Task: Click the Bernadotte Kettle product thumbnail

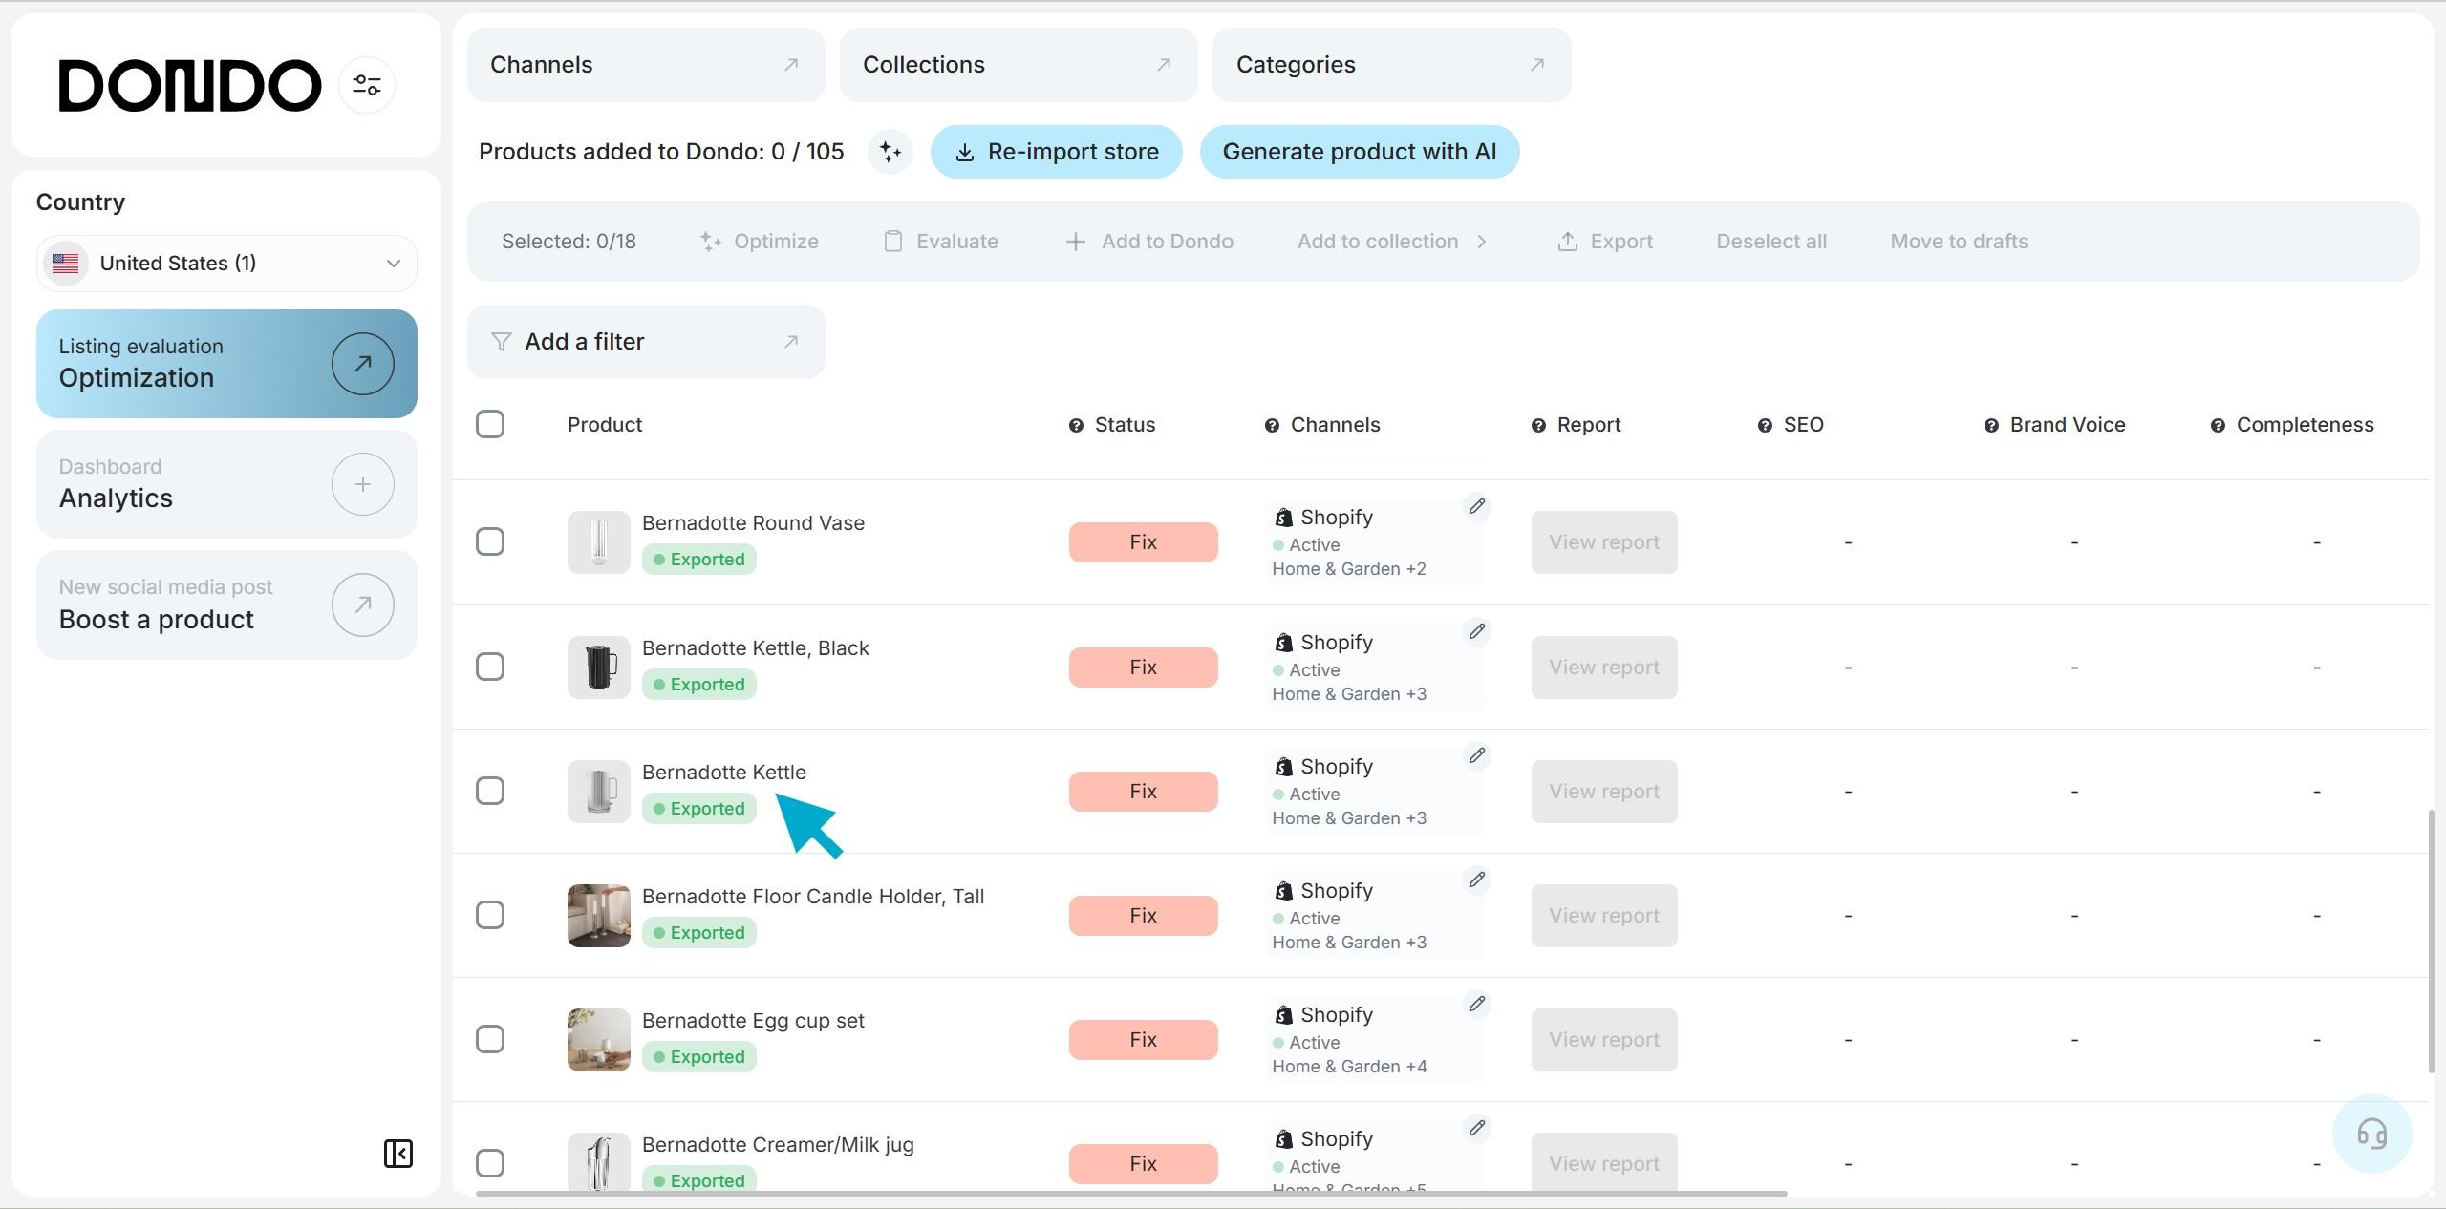Action: click(598, 791)
